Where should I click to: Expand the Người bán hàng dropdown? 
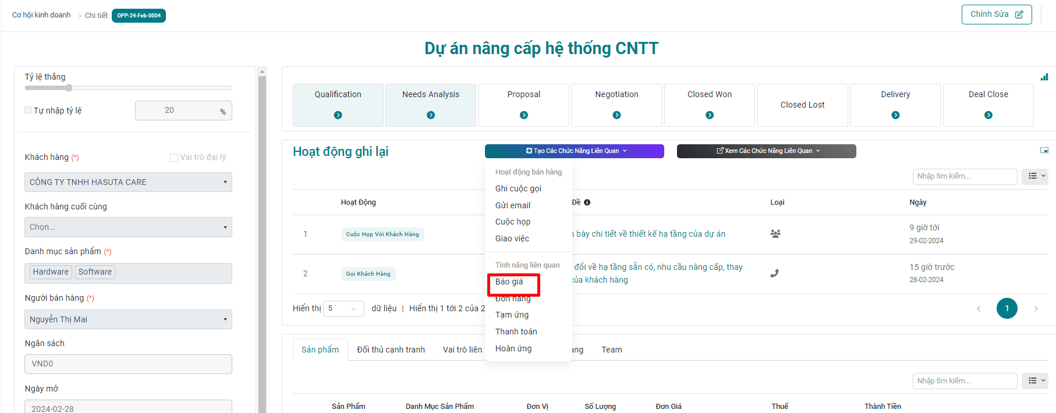(x=128, y=319)
